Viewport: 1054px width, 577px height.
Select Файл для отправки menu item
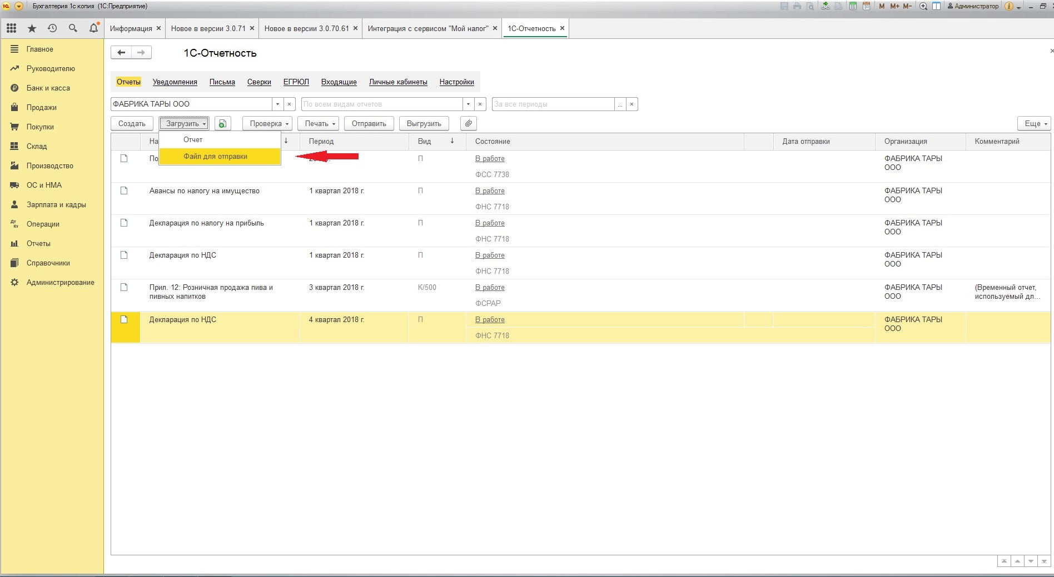220,156
